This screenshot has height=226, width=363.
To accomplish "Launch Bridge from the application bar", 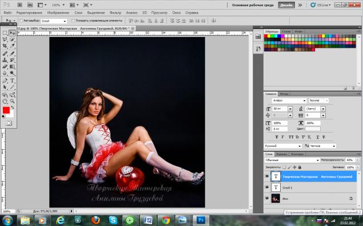I will tap(19, 5).
